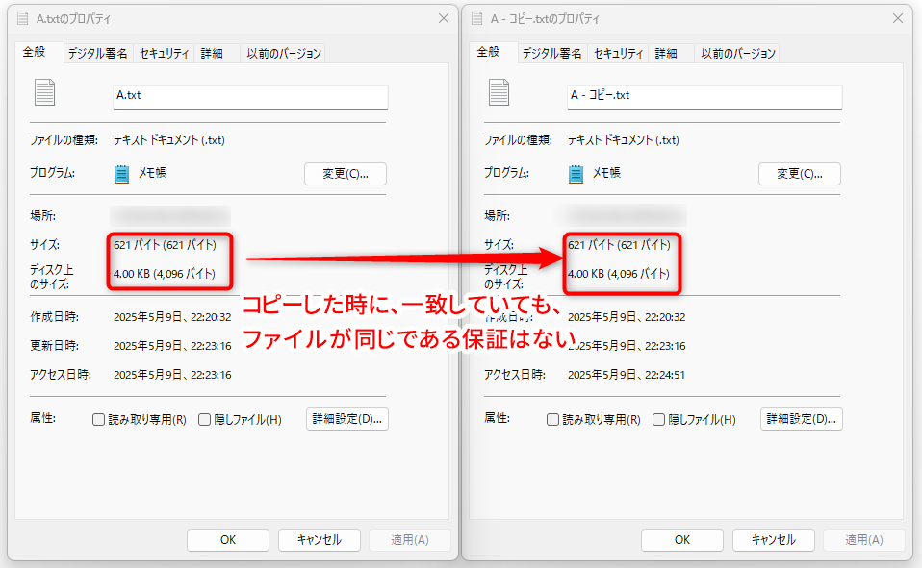Click the large file icon in A - コピー.txt properties
Screen dimensions: 922x568
[x=499, y=92]
